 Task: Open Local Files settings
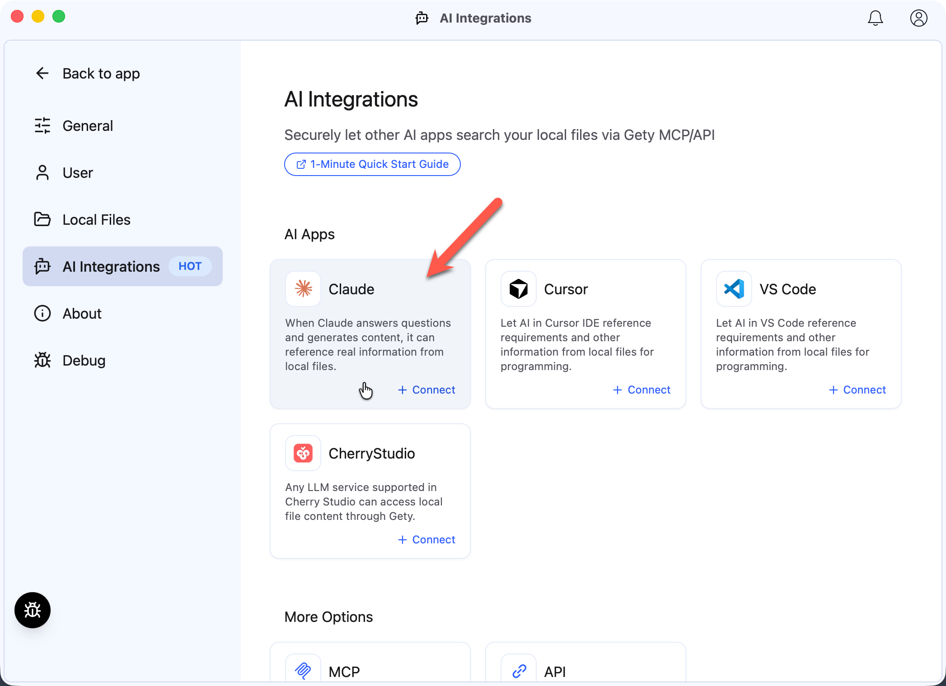[96, 219]
